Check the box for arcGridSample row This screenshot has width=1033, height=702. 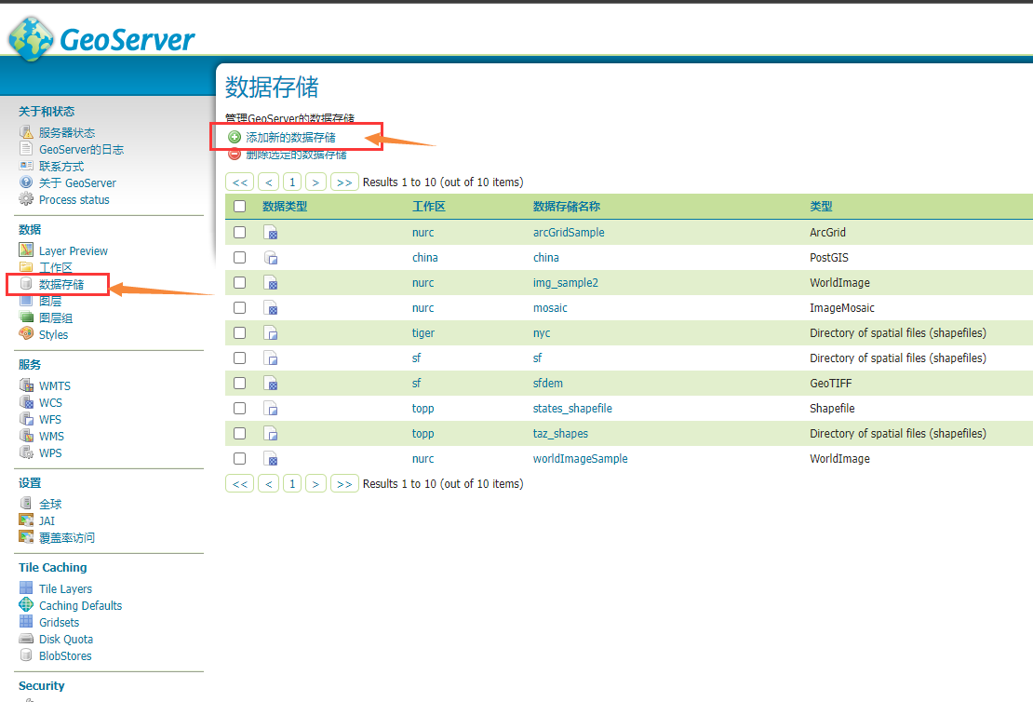tap(240, 232)
